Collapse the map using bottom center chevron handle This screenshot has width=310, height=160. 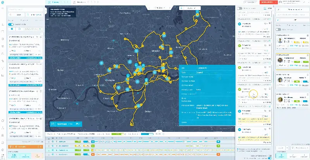tap(159, 131)
